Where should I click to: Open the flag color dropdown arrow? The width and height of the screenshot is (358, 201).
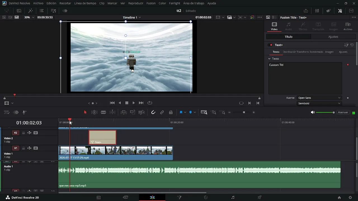tap(185, 112)
